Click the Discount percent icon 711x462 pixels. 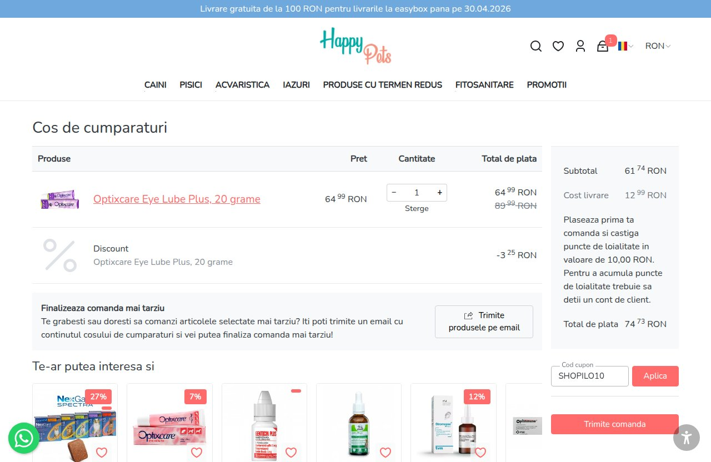click(60, 255)
